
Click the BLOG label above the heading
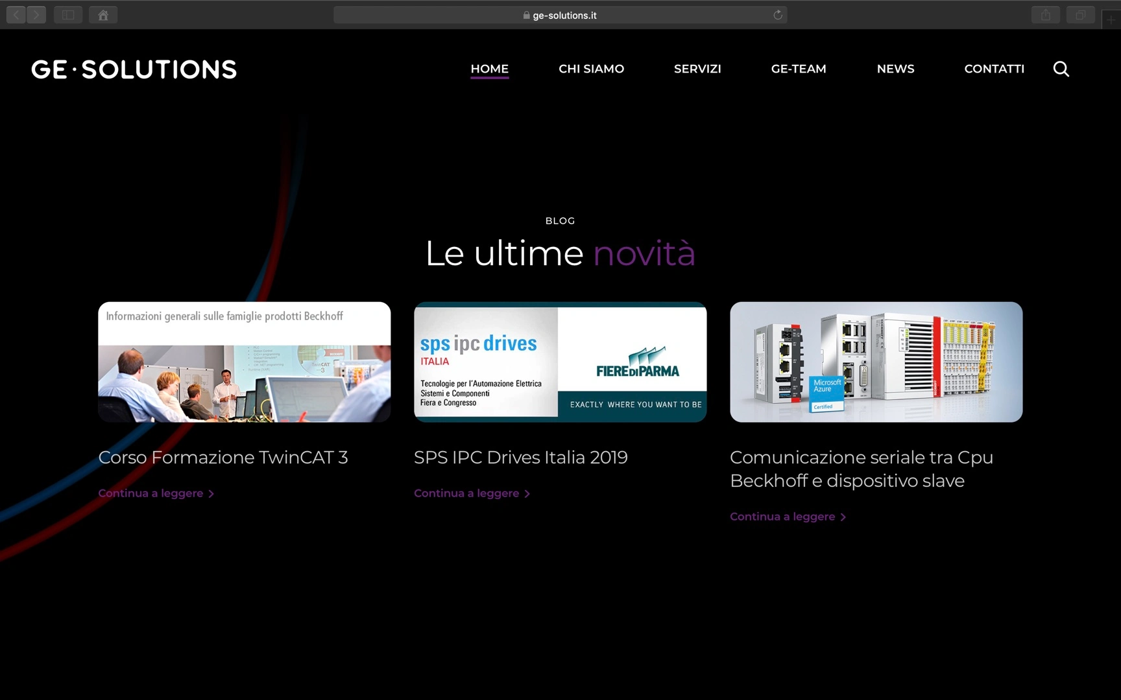point(560,221)
